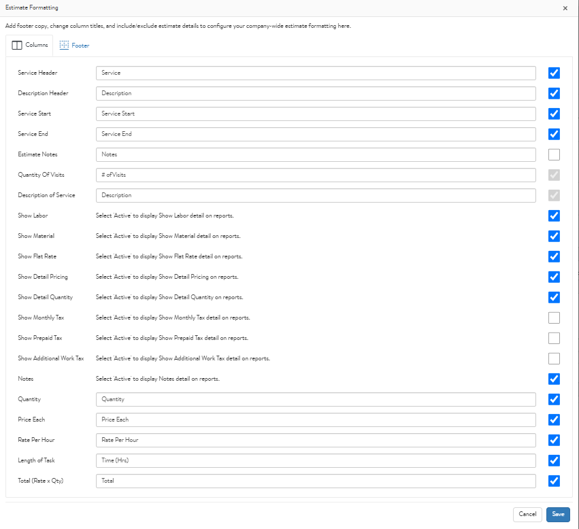This screenshot has height=529, width=579.
Task: Turn on Show Monthly Tax checkbox
Action: click(554, 318)
